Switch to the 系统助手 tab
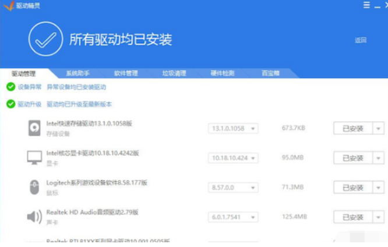The width and height of the screenshot is (388, 247). click(77, 73)
